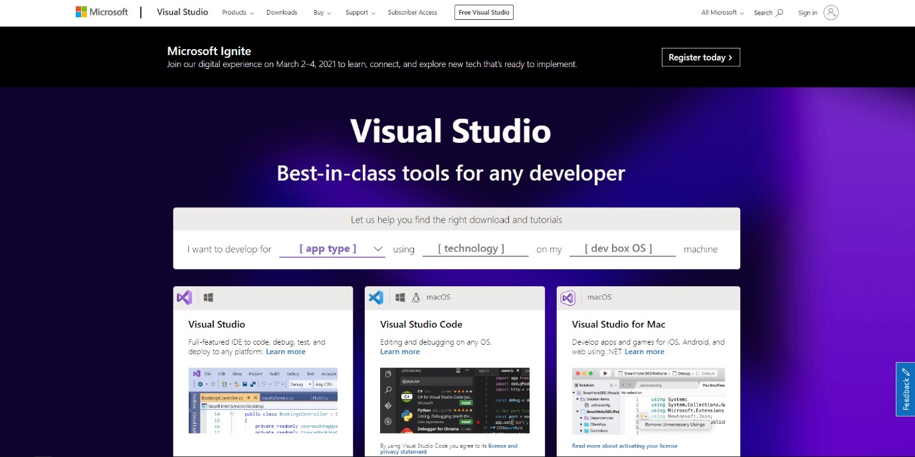The width and height of the screenshot is (915, 457).
Task: Expand the Products menu
Action: pyautogui.click(x=238, y=13)
